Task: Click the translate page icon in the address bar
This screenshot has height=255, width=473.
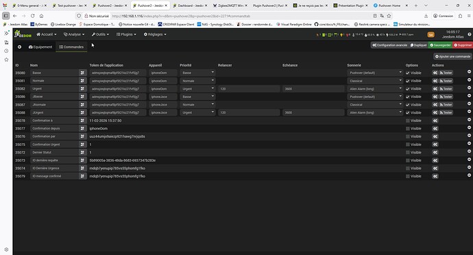Action: pos(382,16)
